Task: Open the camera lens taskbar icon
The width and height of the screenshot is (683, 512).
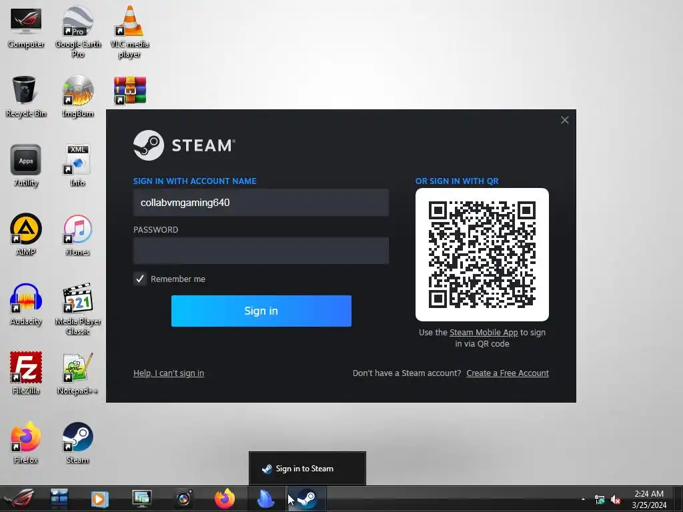Action: point(183,499)
